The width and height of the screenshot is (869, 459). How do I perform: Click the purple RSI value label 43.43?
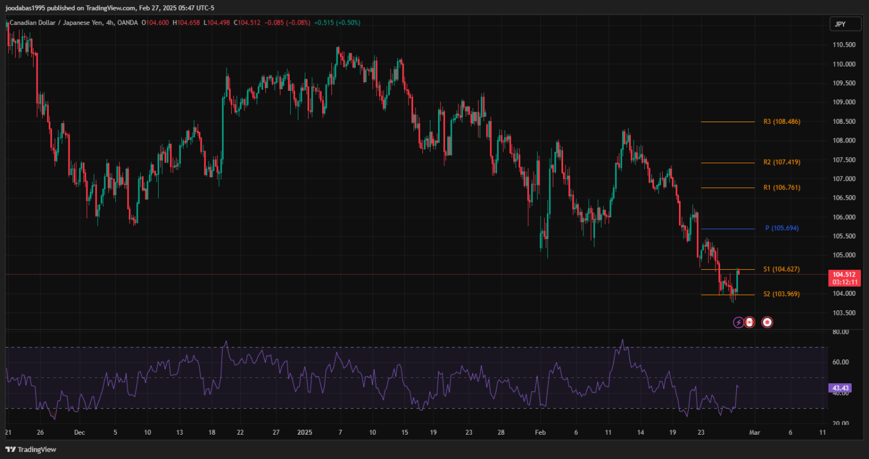click(x=839, y=387)
